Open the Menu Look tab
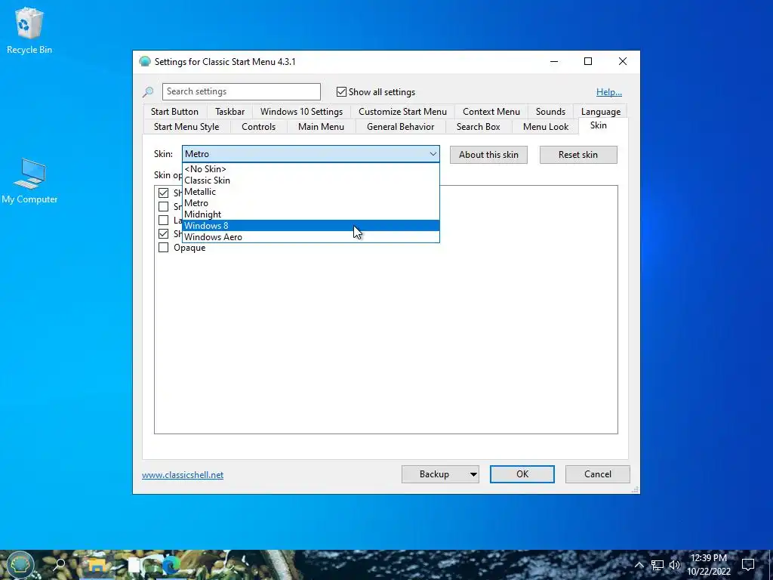773x580 pixels. click(546, 127)
